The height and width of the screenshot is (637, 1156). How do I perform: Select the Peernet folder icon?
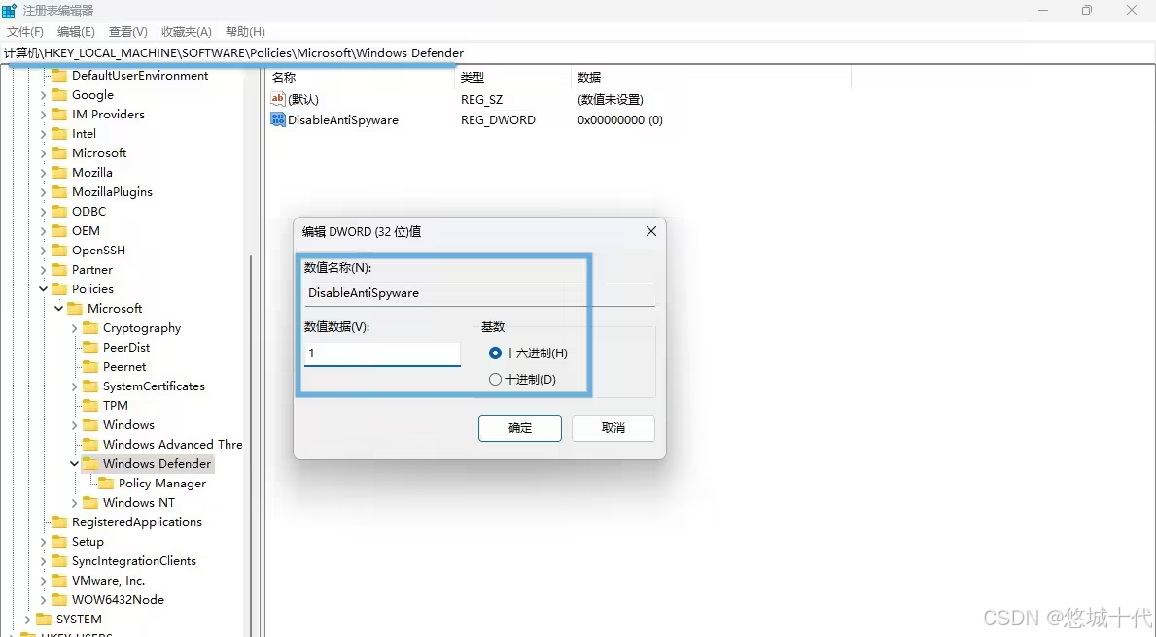[x=90, y=367]
